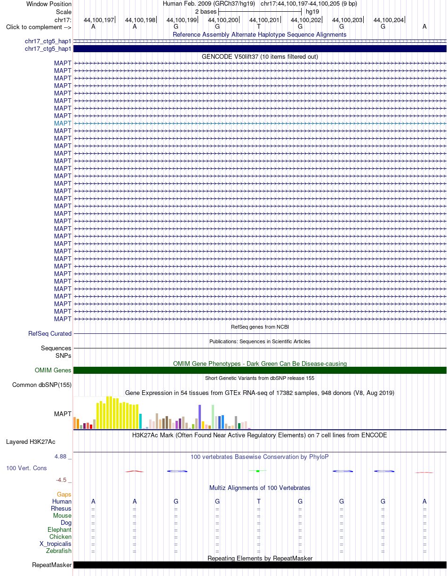
Task: Open "Publications: Sequences in Scientific Articles" title
Action: [x=260, y=341]
